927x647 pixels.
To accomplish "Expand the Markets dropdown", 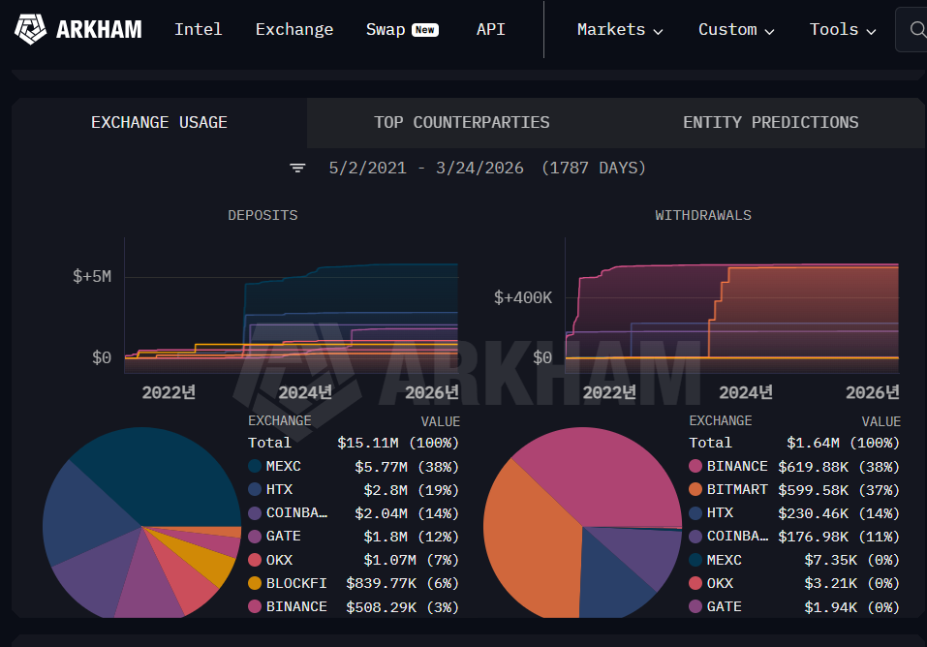I will pos(620,30).
